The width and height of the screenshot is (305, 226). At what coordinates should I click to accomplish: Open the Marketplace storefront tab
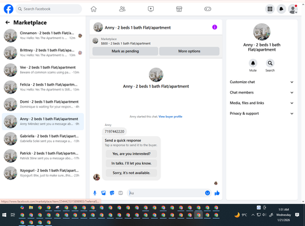(x=179, y=9)
